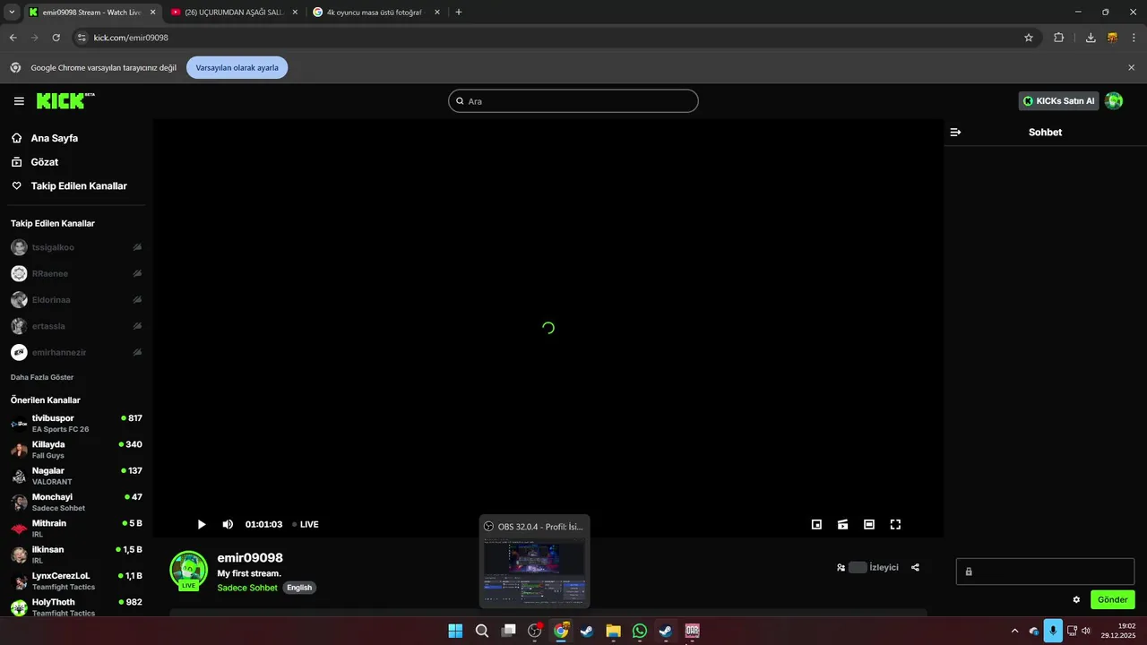Viewport: 1147px width, 645px height.
Task: Open recommended channel HolyThoth
Action: point(76,606)
